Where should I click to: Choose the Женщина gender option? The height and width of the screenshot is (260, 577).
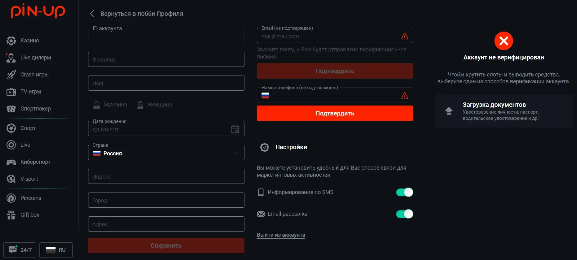154,105
